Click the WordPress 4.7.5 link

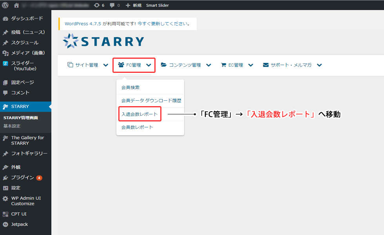click(x=83, y=24)
